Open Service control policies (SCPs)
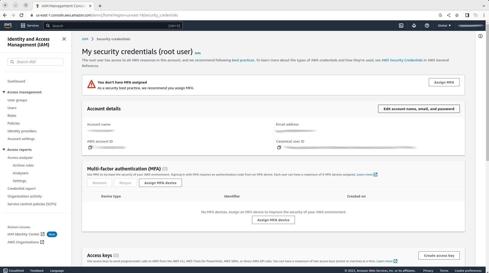The image size is (489, 273). click(x=32, y=204)
